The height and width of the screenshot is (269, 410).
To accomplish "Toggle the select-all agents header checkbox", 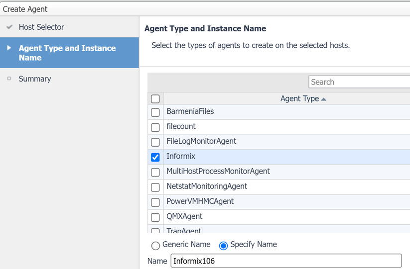I will point(155,99).
